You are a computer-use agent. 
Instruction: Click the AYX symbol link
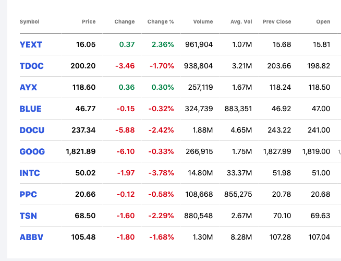tap(28, 87)
